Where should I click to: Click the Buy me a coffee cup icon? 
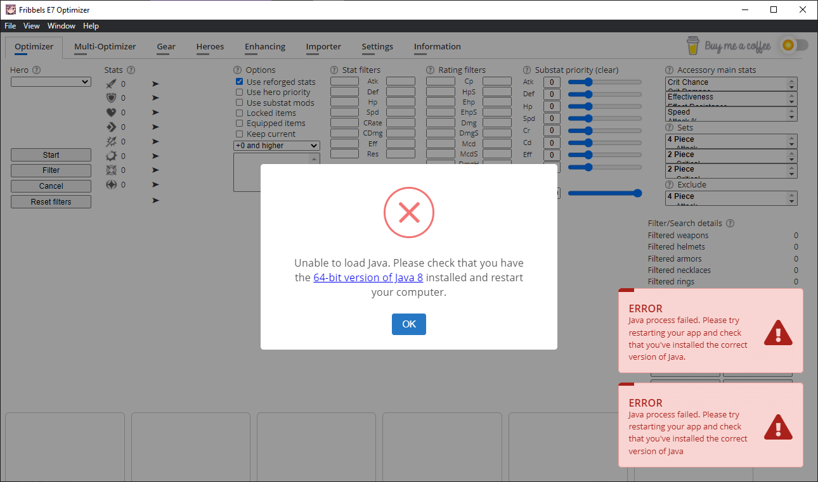[692, 46]
